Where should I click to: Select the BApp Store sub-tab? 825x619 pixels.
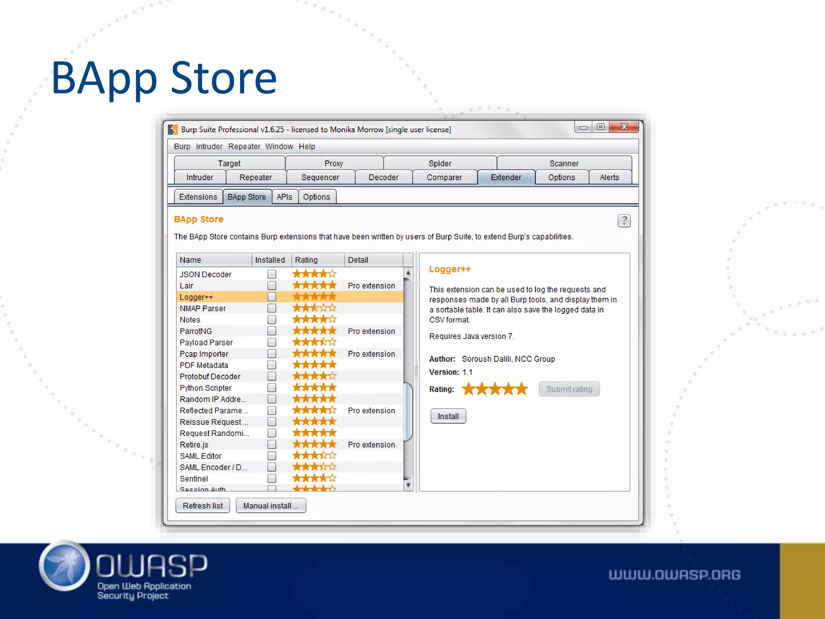[x=247, y=197]
